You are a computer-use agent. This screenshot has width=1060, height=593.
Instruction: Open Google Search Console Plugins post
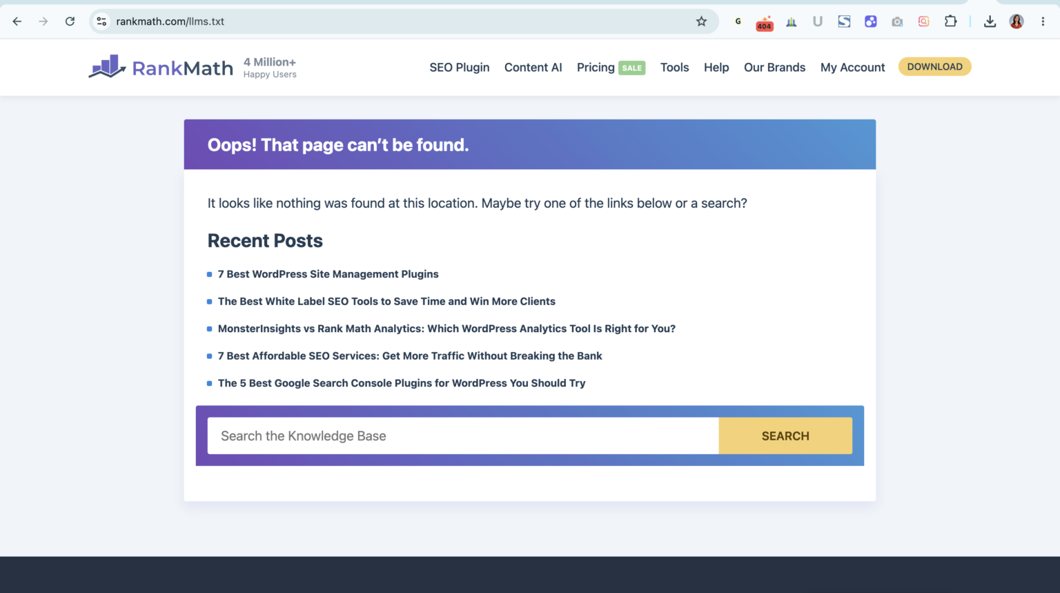click(402, 383)
